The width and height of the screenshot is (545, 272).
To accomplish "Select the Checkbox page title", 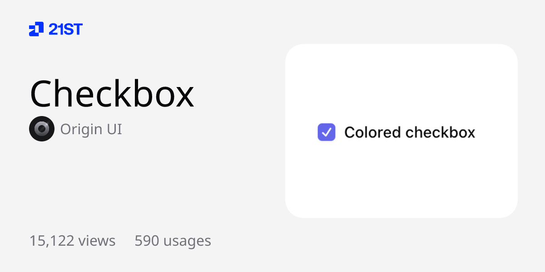I will click(112, 93).
